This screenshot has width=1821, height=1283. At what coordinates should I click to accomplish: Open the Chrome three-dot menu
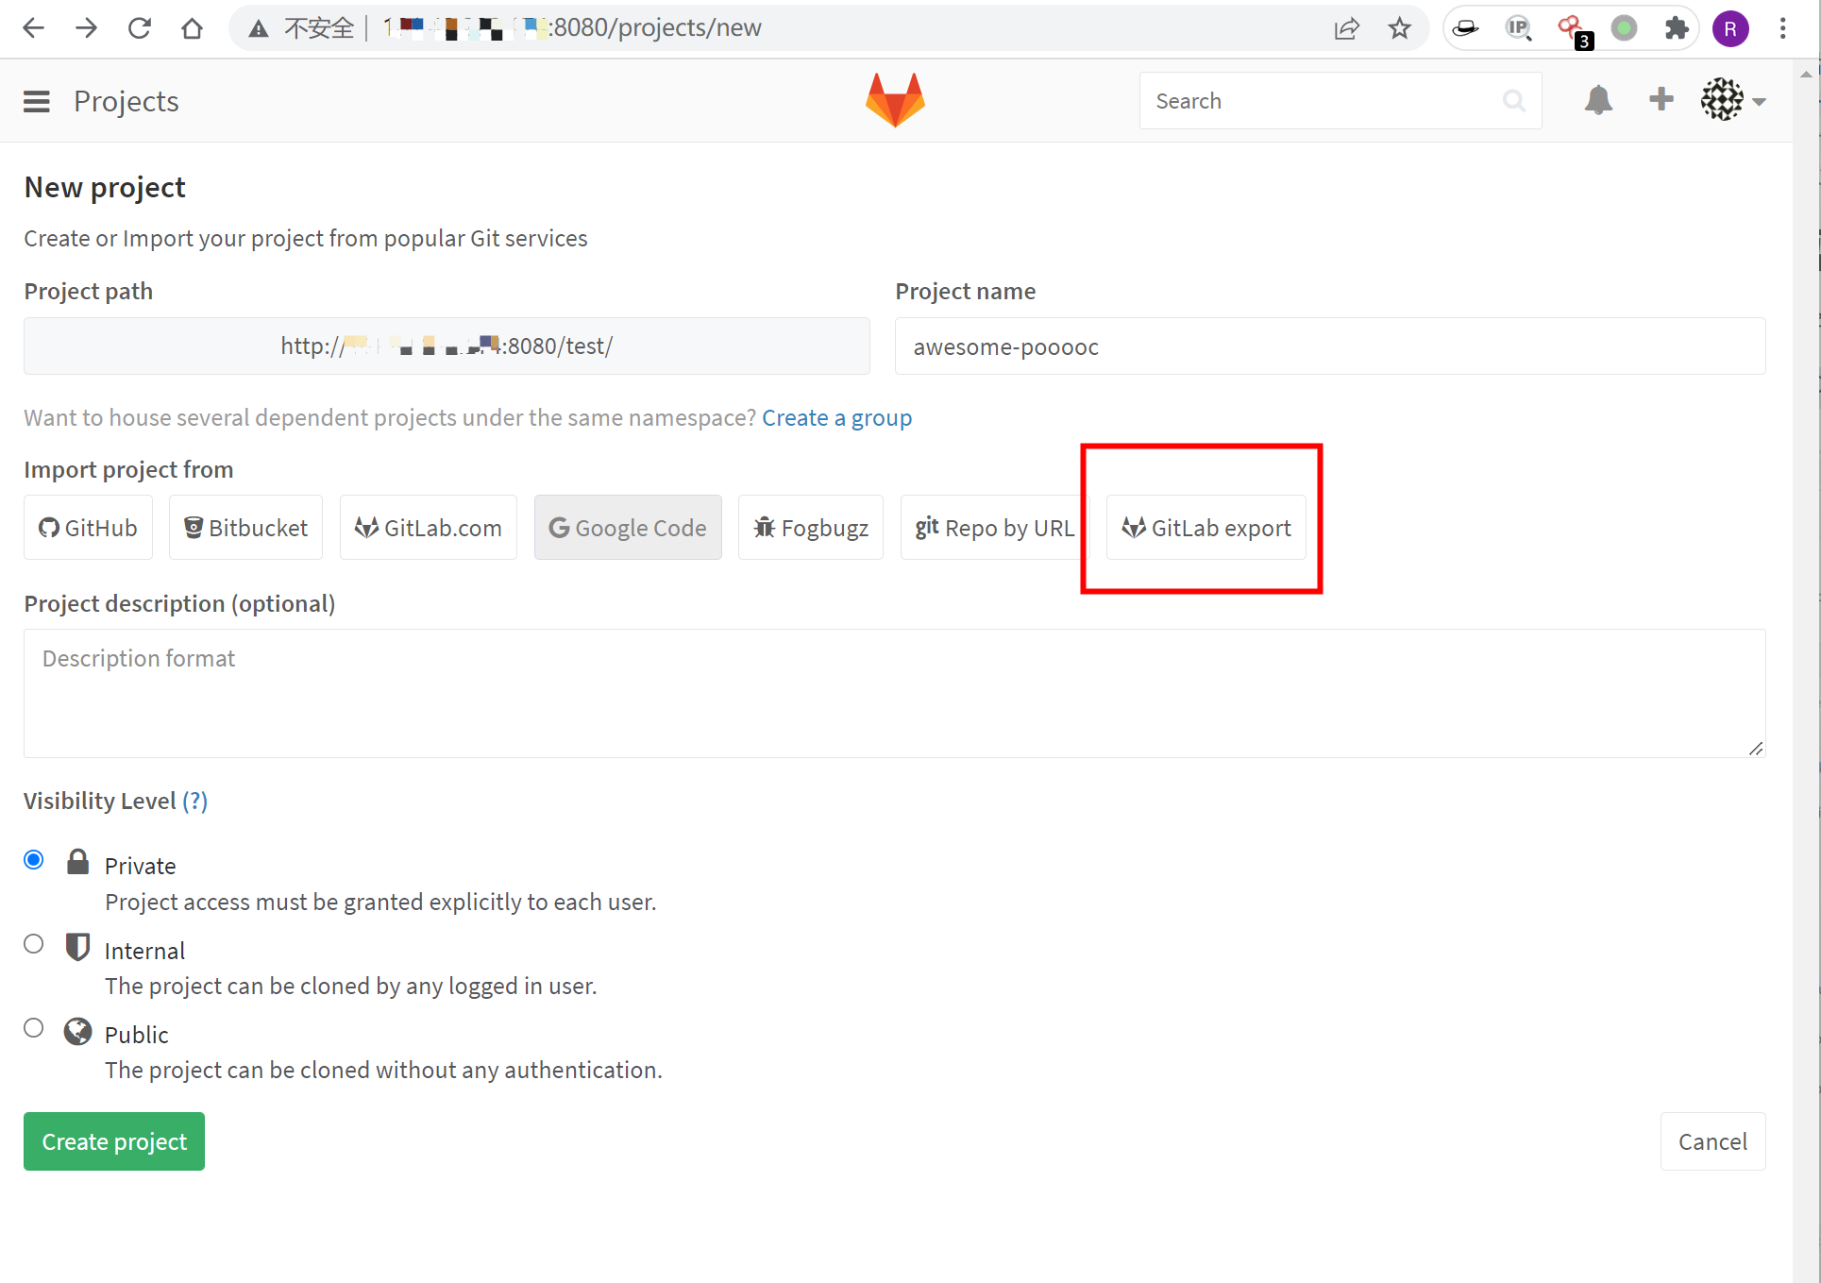coord(1782,28)
